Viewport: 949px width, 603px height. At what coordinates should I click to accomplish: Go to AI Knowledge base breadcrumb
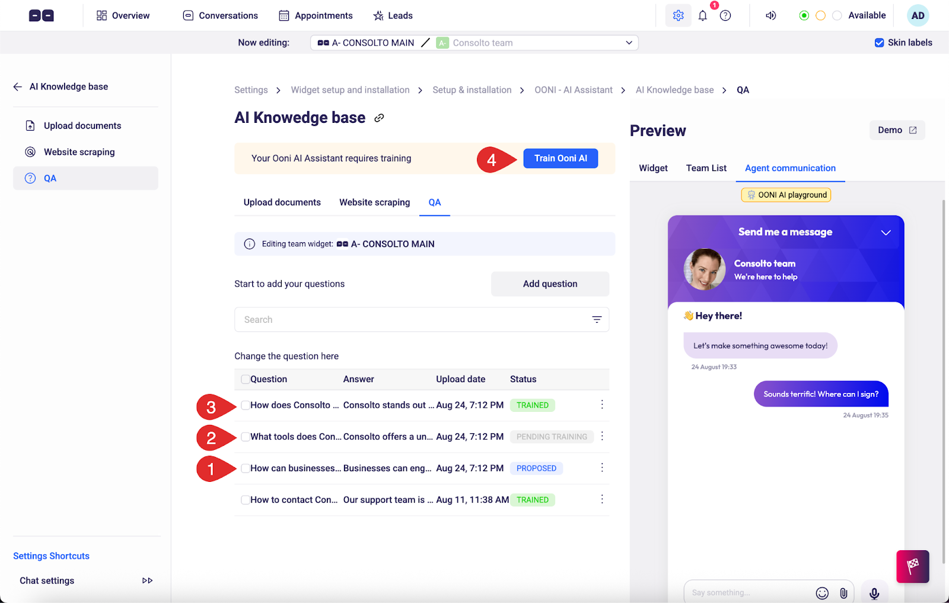pos(675,90)
